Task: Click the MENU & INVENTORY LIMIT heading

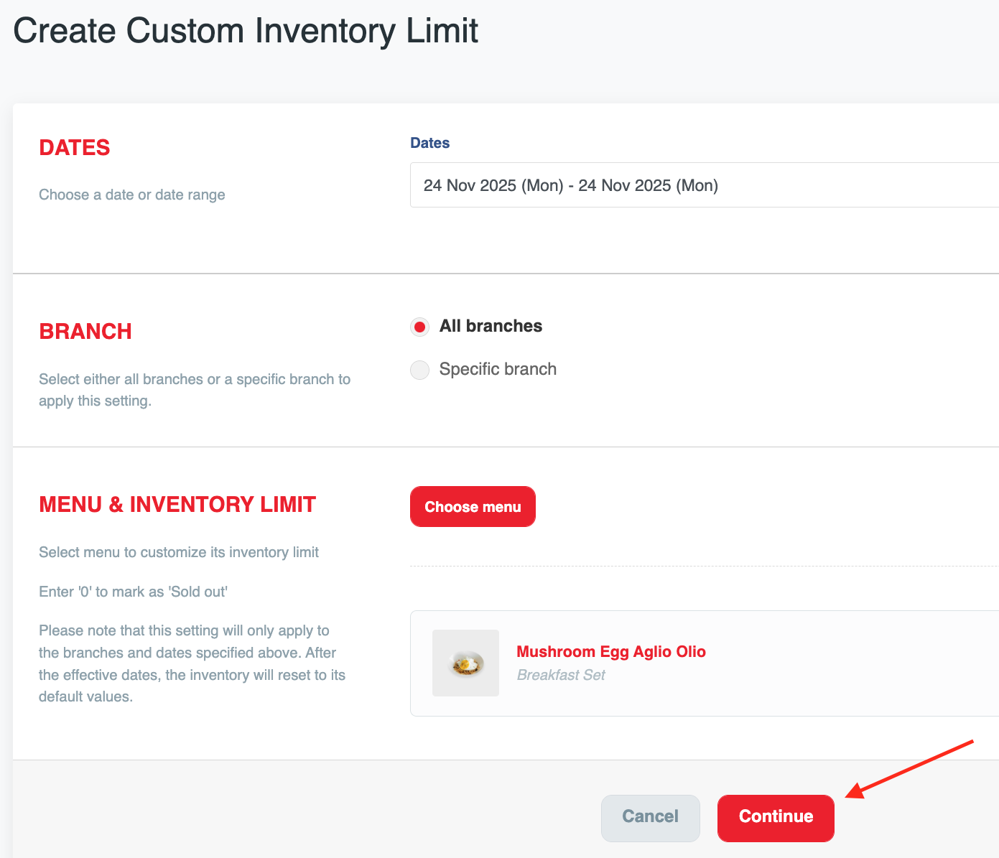Action: tap(177, 504)
